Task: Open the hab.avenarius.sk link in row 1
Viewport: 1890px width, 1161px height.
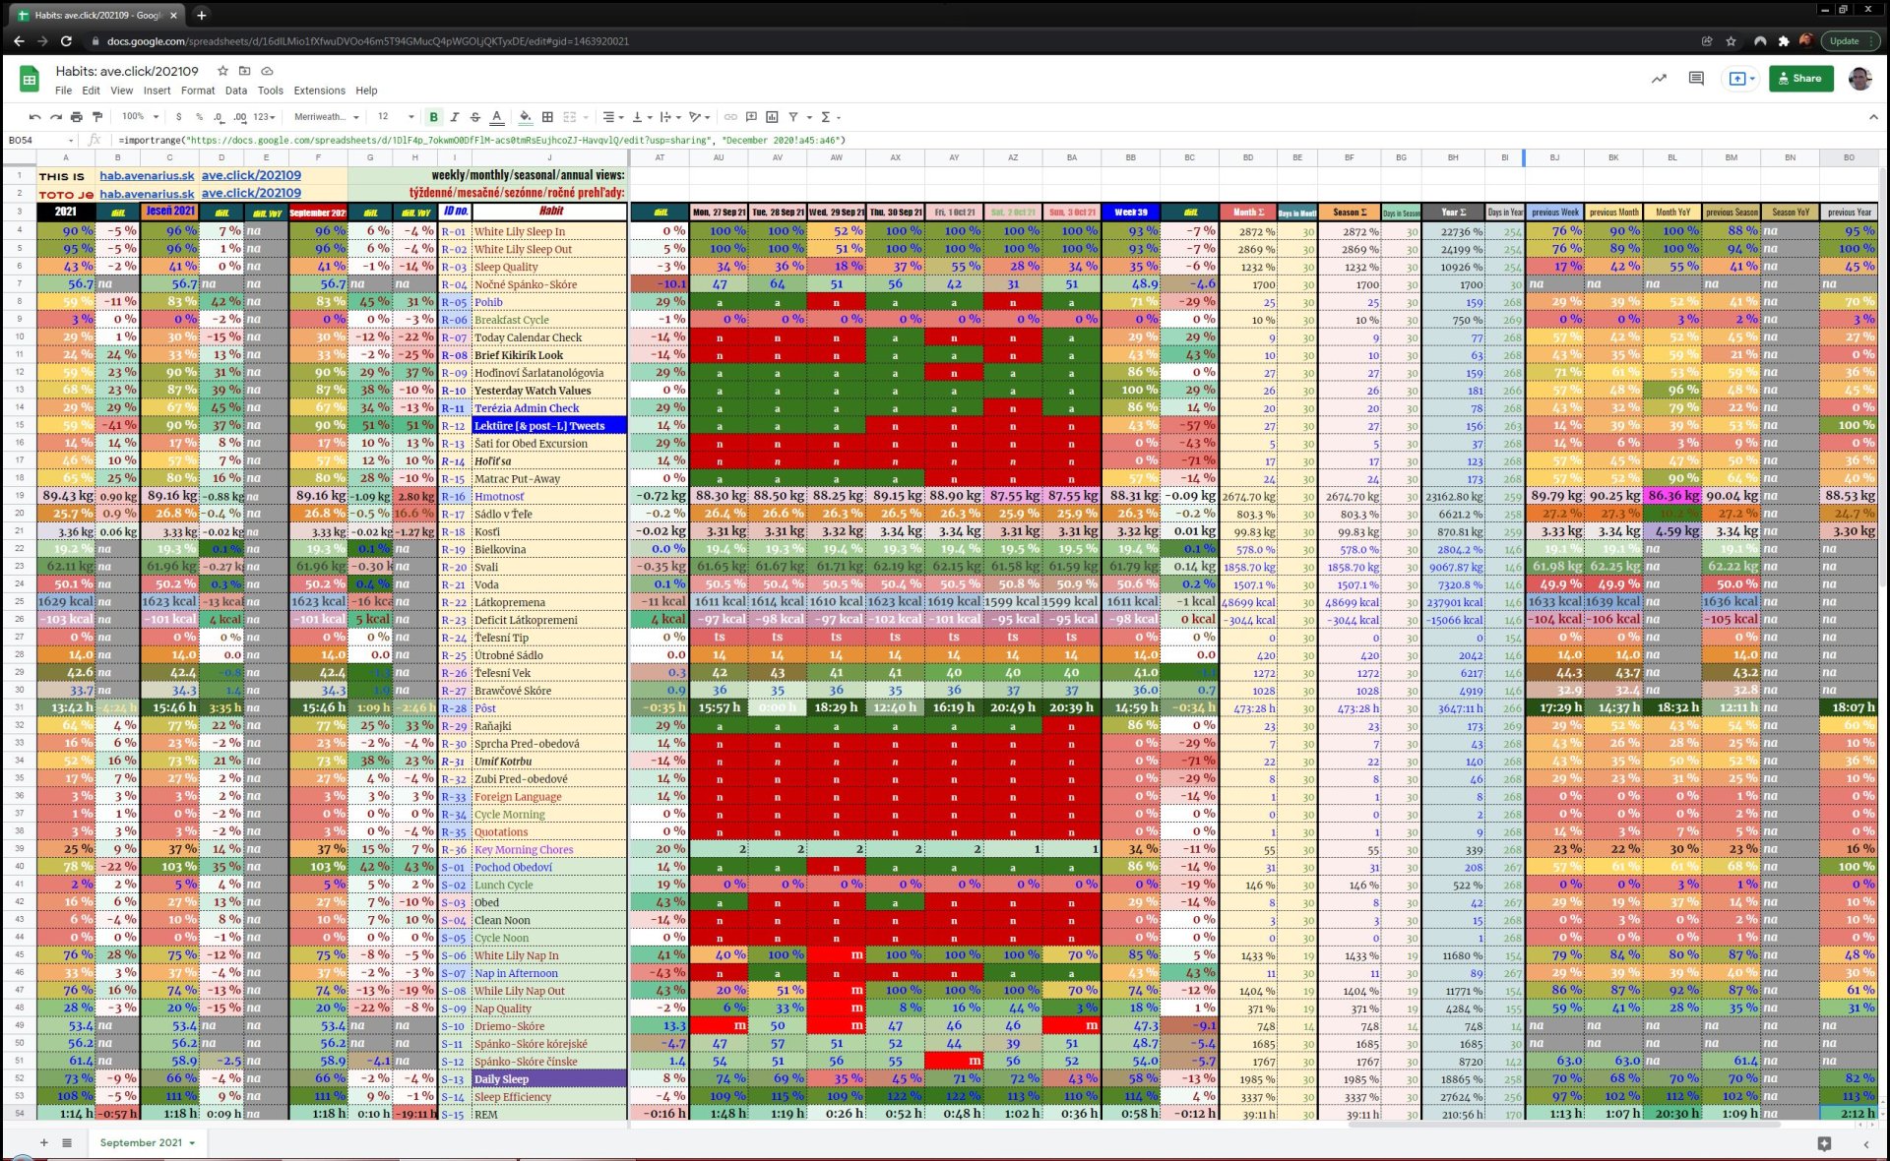Action: tap(146, 176)
